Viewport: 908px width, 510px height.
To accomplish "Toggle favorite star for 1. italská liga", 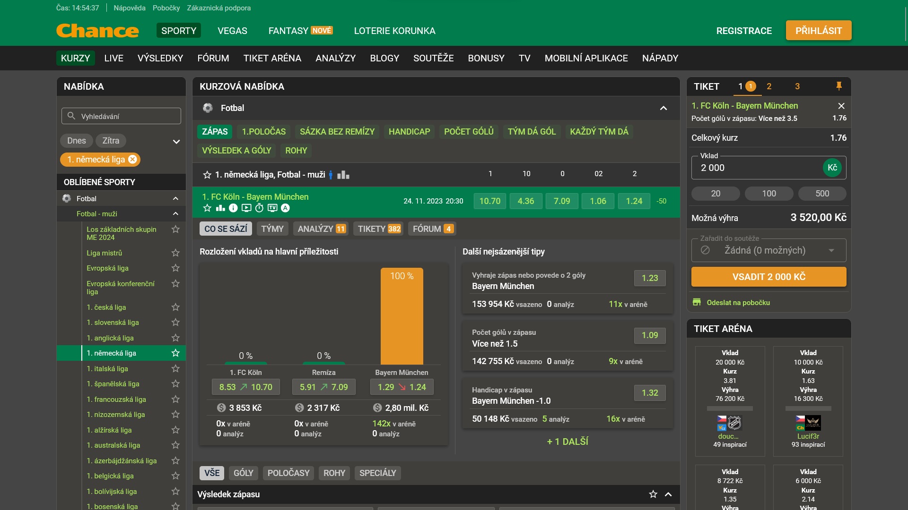I will 175,368.
